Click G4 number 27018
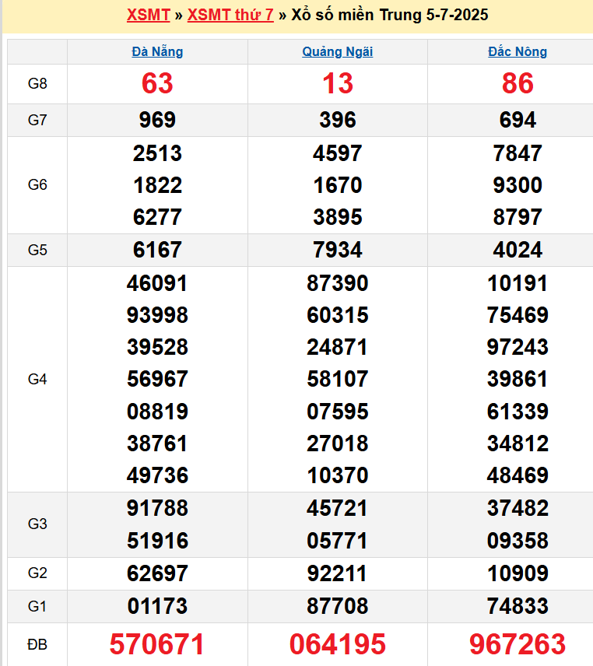Viewport: 593px width, 666px height. coord(338,443)
